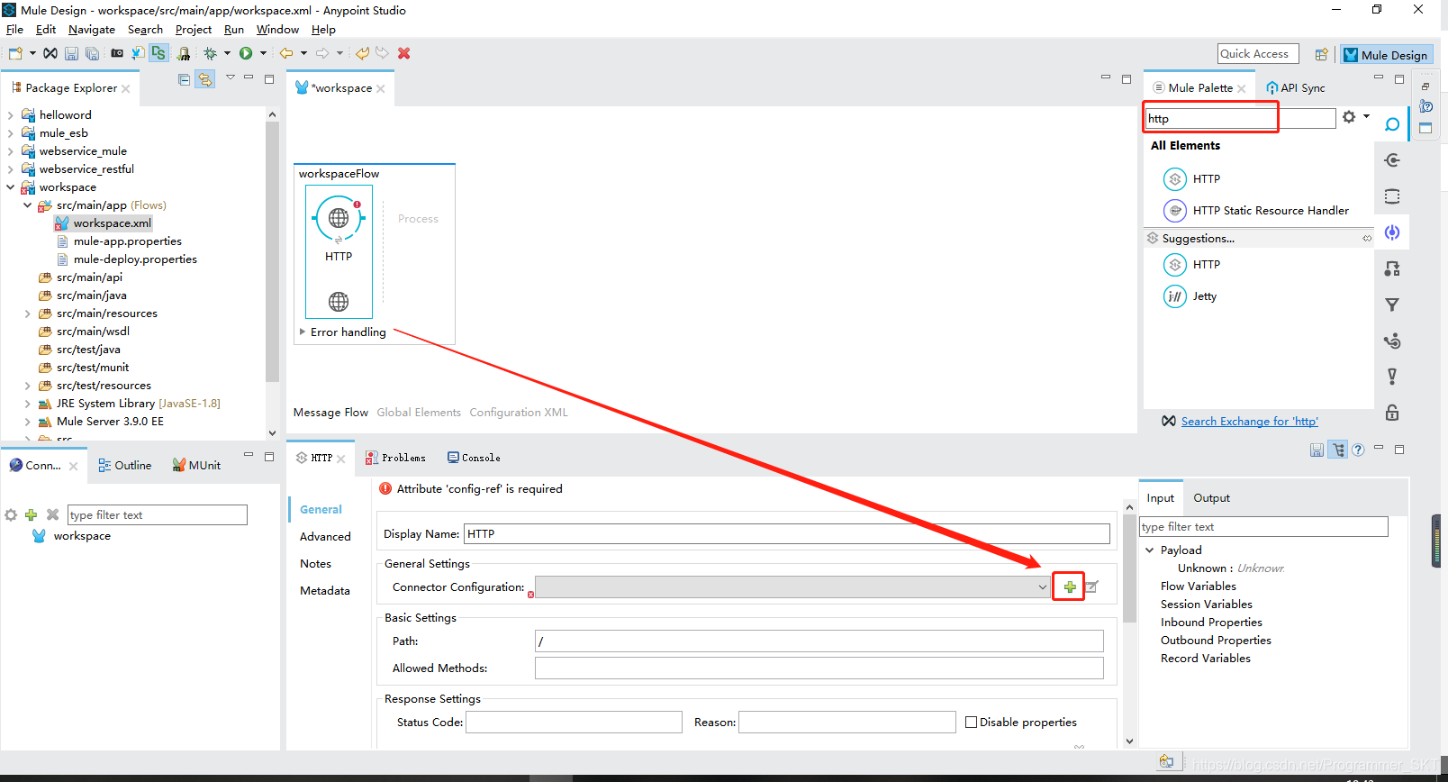Add a connection with green plus in Connections

pyautogui.click(x=31, y=514)
